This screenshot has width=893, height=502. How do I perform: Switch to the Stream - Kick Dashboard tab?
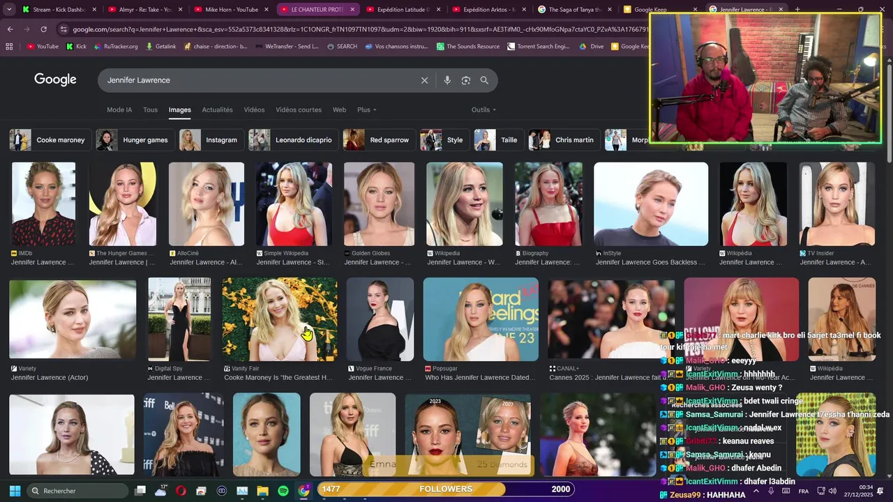(59, 10)
